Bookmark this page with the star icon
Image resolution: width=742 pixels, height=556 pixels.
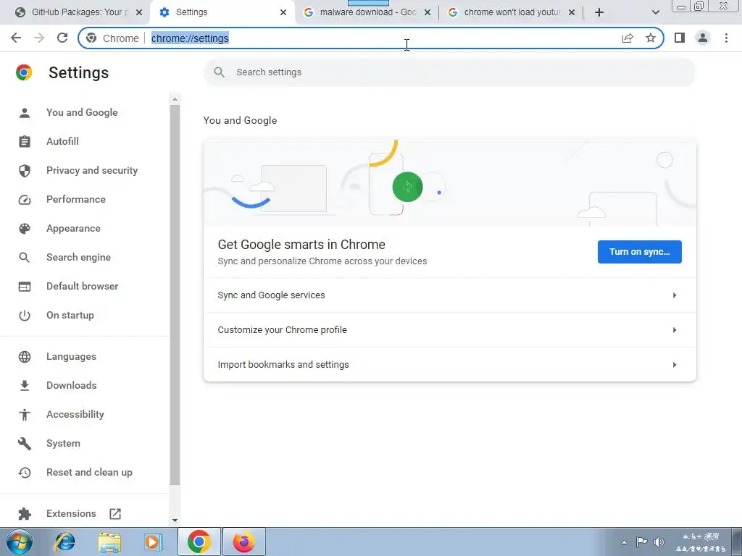[651, 38]
